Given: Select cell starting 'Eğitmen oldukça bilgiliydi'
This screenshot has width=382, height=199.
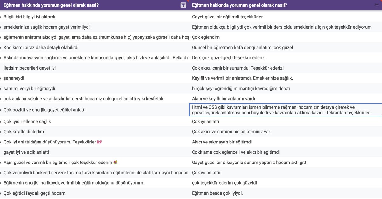Looking at the screenshot, I should point(286,27).
